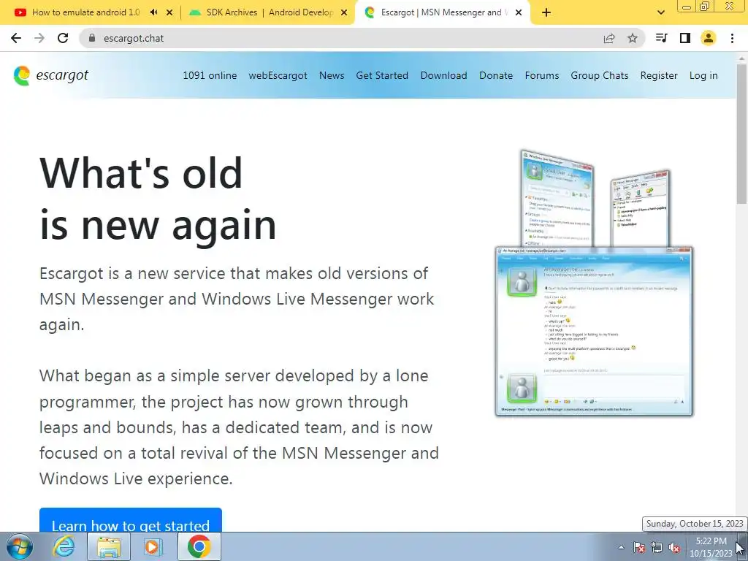Bookmark this tab with the star icon

tap(633, 38)
